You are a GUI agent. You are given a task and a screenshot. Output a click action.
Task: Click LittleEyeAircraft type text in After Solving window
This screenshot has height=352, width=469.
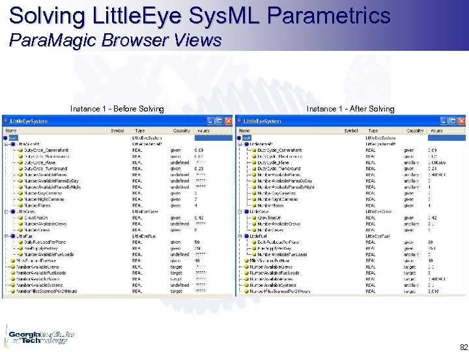[380, 144]
